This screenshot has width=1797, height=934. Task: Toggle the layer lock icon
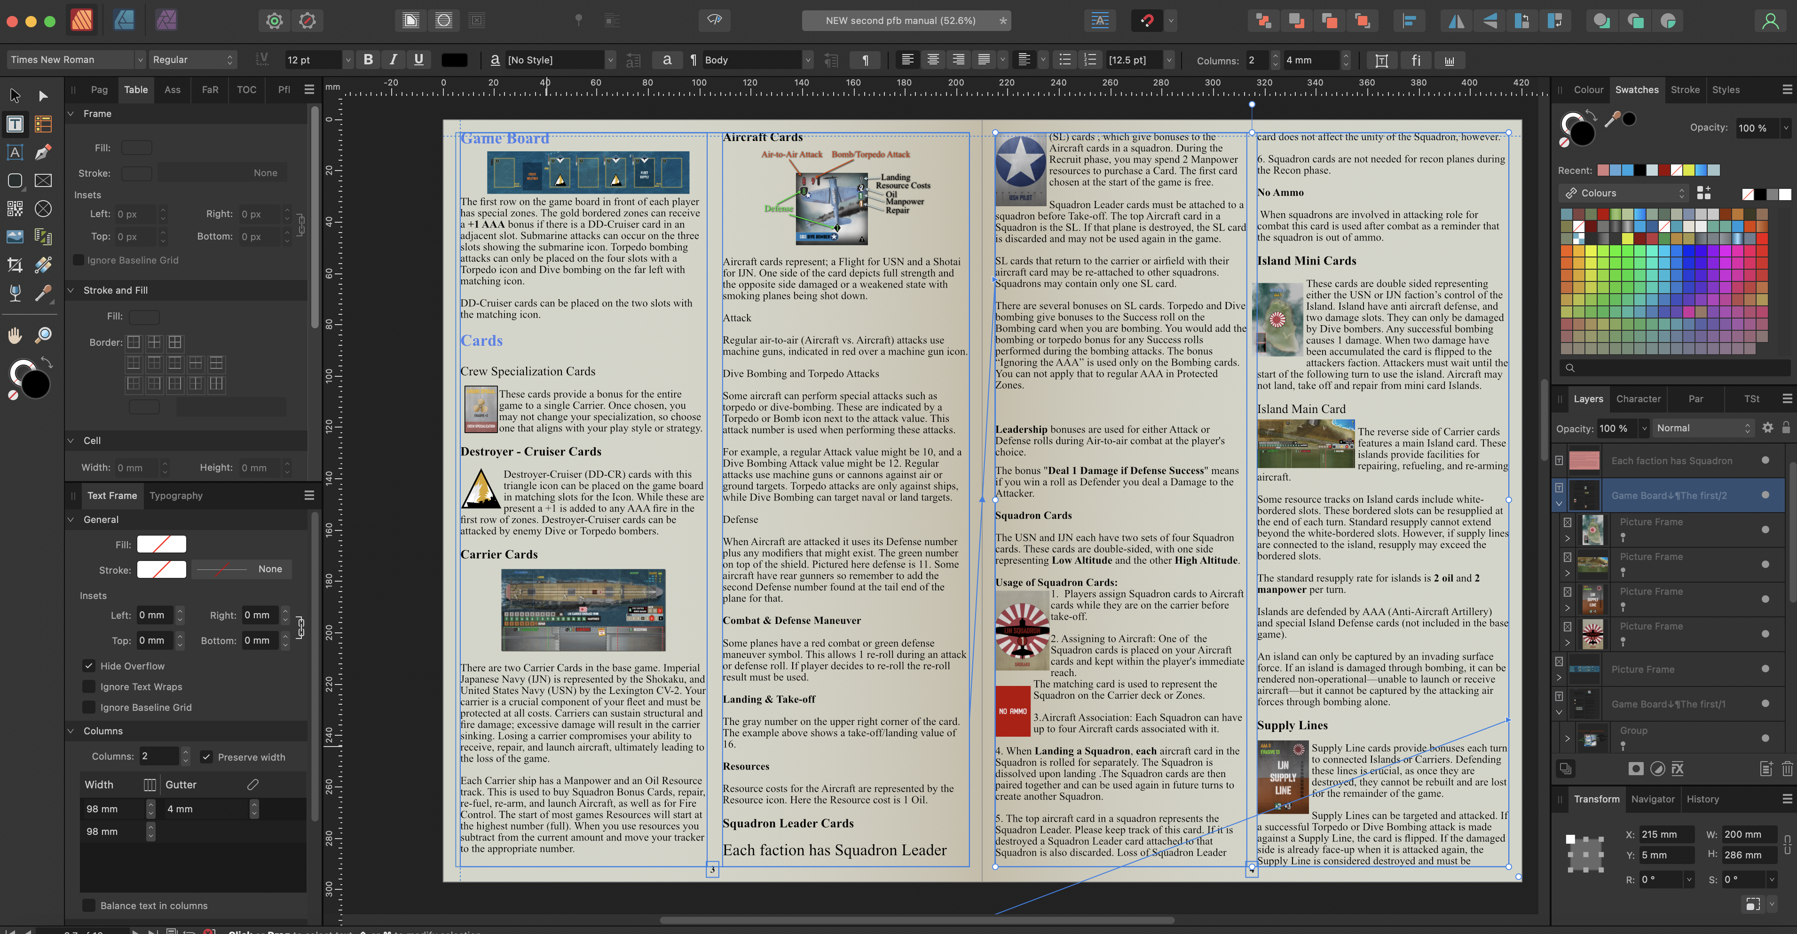pos(1787,428)
